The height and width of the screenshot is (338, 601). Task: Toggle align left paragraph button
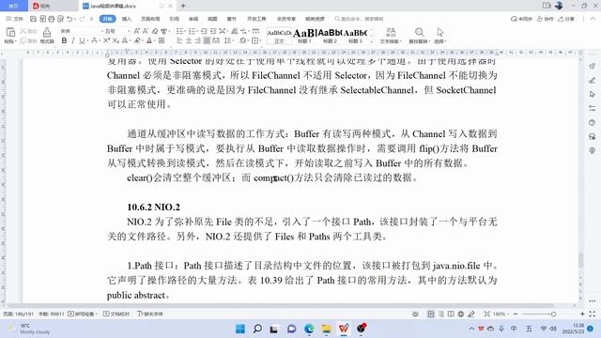pyautogui.click(x=179, y=40)
